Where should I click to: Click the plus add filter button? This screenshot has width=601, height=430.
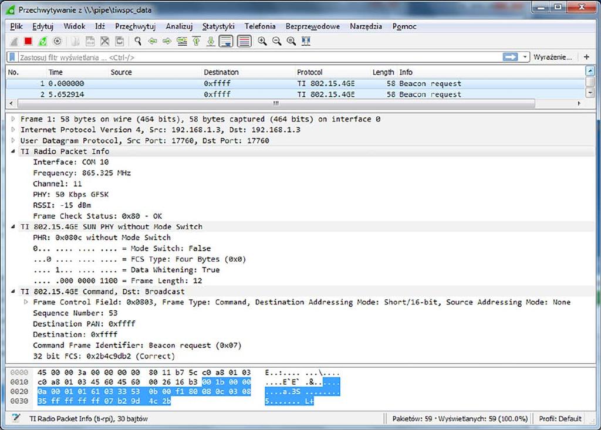586,57
